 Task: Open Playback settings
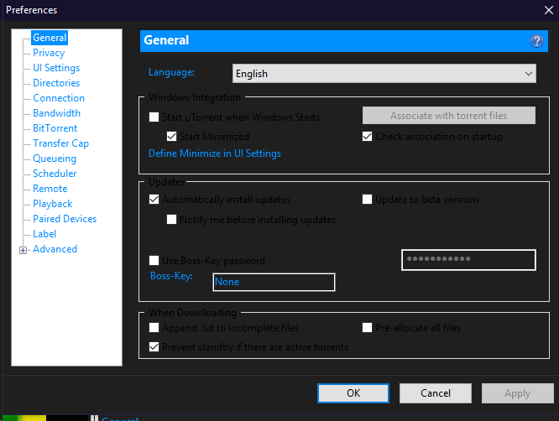53,204
